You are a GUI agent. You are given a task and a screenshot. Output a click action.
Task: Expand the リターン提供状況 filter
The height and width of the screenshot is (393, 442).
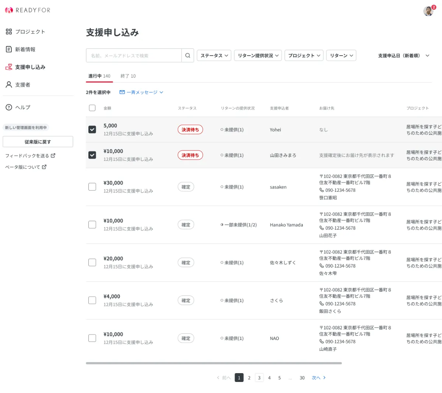258,55
